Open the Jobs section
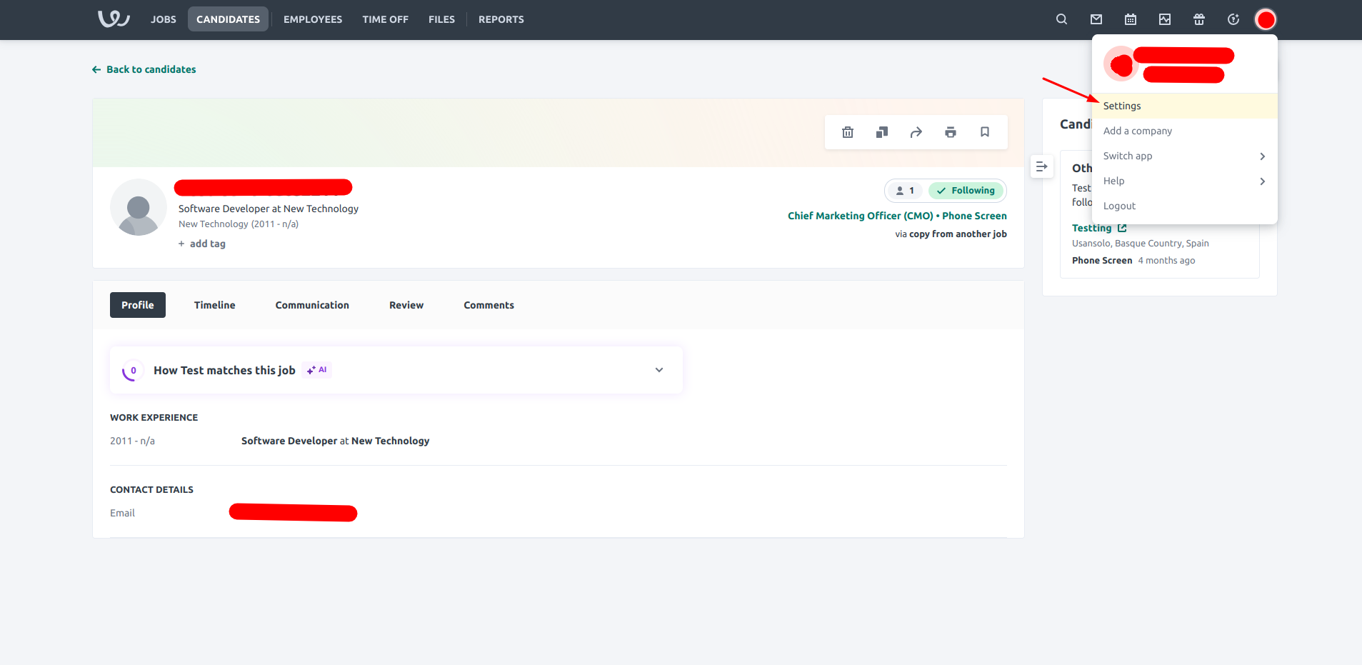This screenshot has height=665, width=1362. (164, 19)
